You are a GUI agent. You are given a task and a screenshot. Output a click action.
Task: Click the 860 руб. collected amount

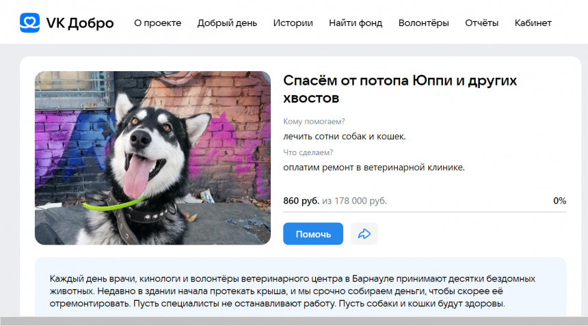coord(301,201)
